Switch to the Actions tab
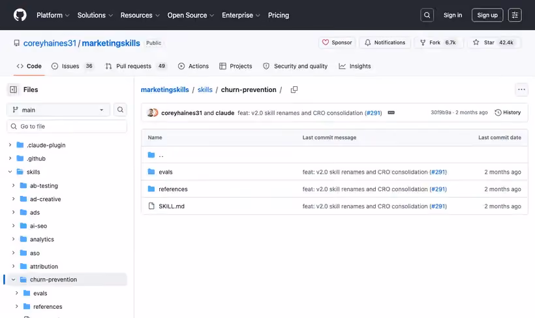Viewport: 535px width, 318px height. click(193, 66)
